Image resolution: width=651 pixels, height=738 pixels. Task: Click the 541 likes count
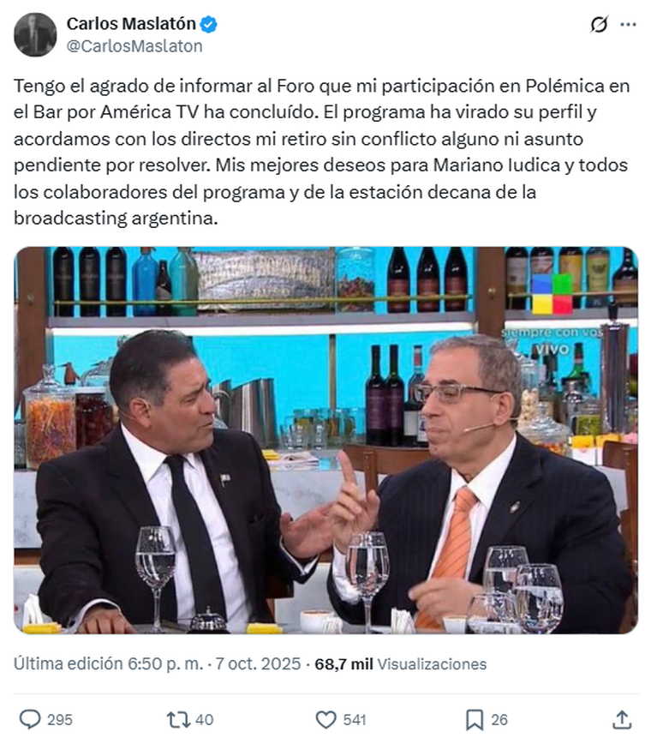click(x=354, y=720)
